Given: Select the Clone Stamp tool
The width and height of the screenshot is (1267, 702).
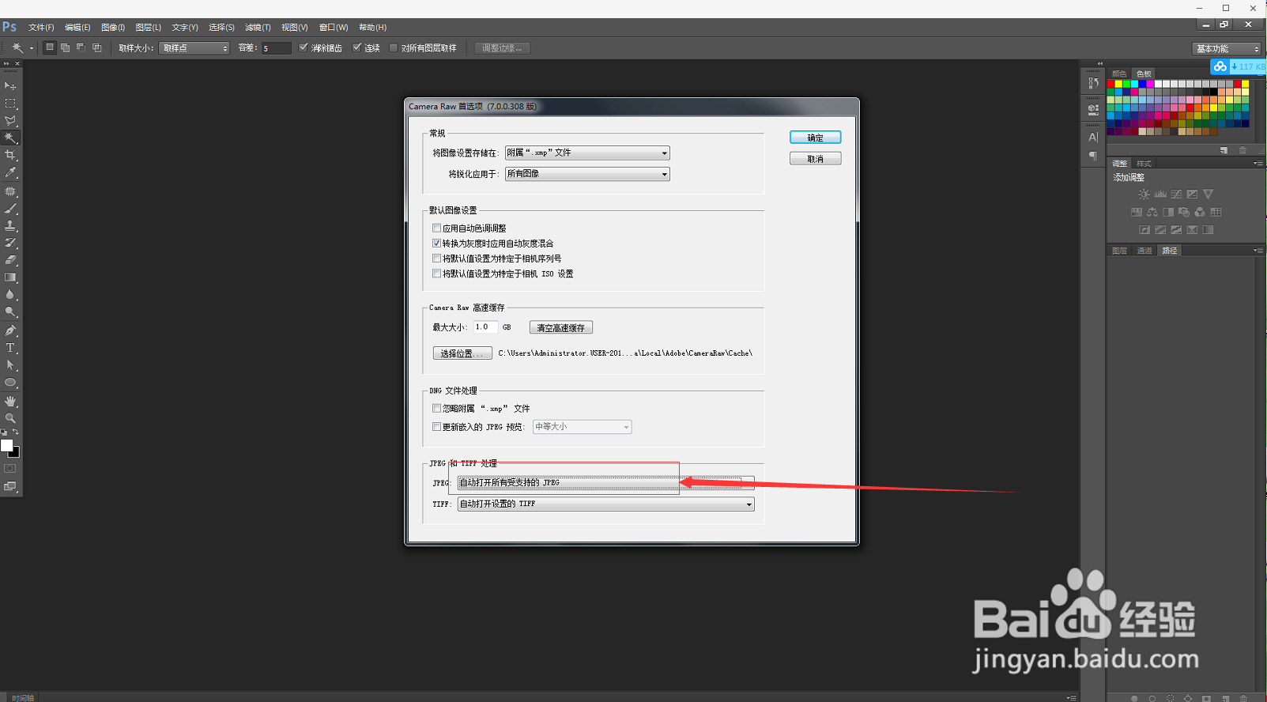Looking at the screenshot, I should 10,226.
